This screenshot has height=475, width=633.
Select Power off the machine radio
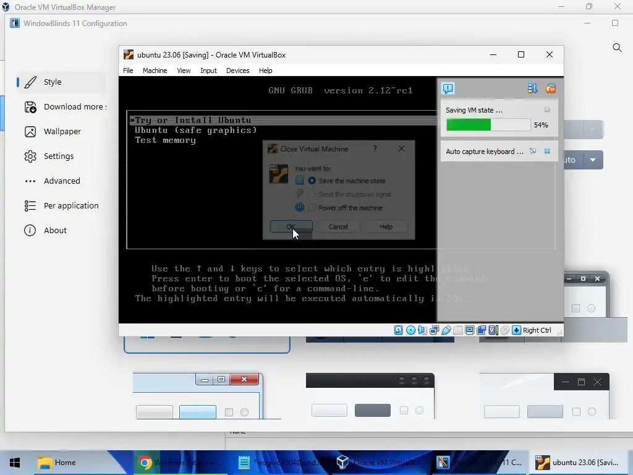[x=312, y=208]
